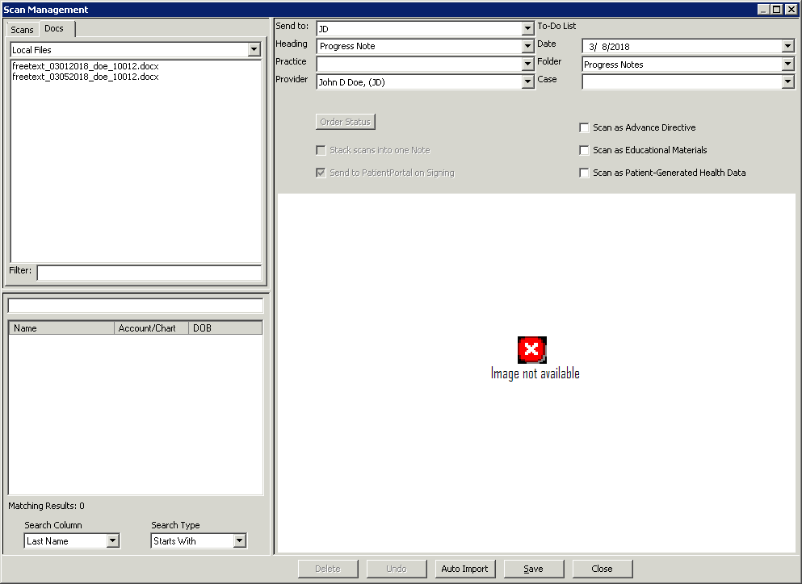Screen dimensions: 802x584
Task: Enable Scan as Advance Directive checkbox
Action: tap(584, 127)
